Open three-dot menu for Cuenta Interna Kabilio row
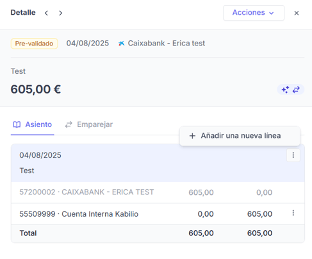Viewport: 312px width, 259px height. pos(293,213)
